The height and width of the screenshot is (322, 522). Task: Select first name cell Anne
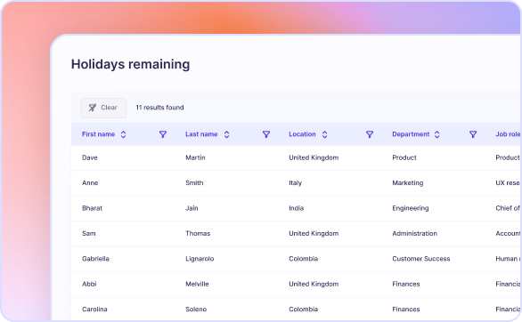click(90, 183)
